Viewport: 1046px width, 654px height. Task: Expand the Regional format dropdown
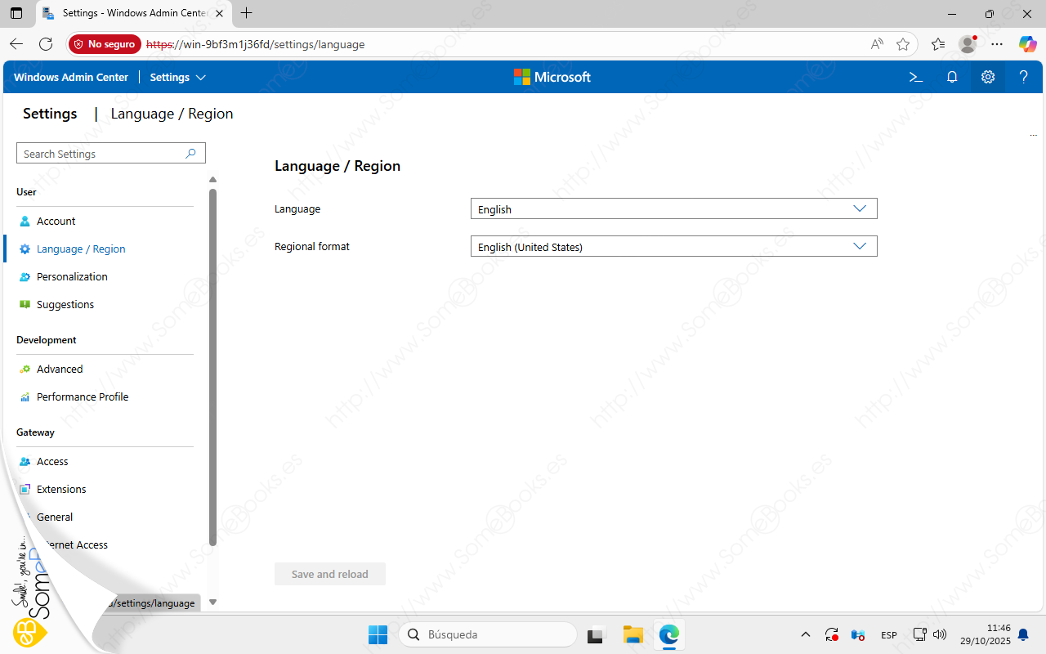click(673, 246)
